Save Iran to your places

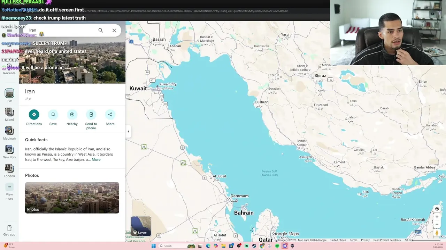click(53, 118)
